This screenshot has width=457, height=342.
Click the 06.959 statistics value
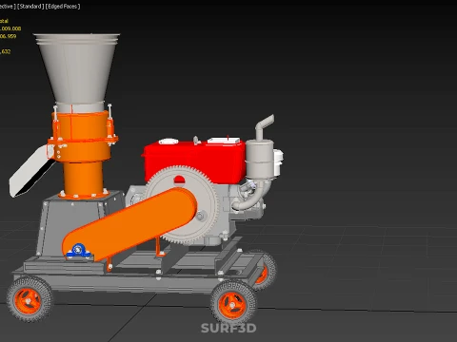[x=8, y=36]
